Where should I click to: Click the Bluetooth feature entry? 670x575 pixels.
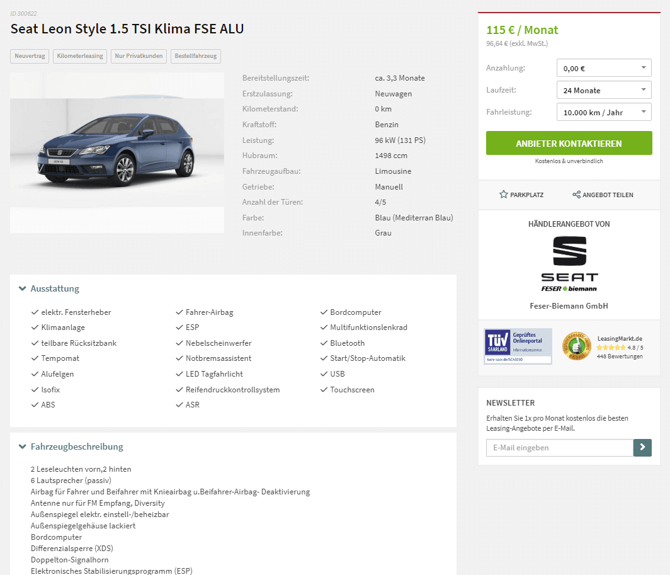(x=347, y=343)
